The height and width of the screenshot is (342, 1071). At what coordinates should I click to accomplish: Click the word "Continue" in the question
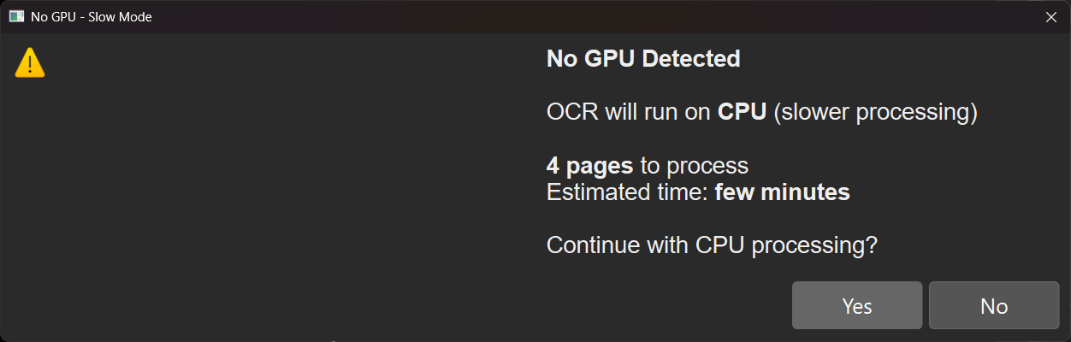pos(587,245)
